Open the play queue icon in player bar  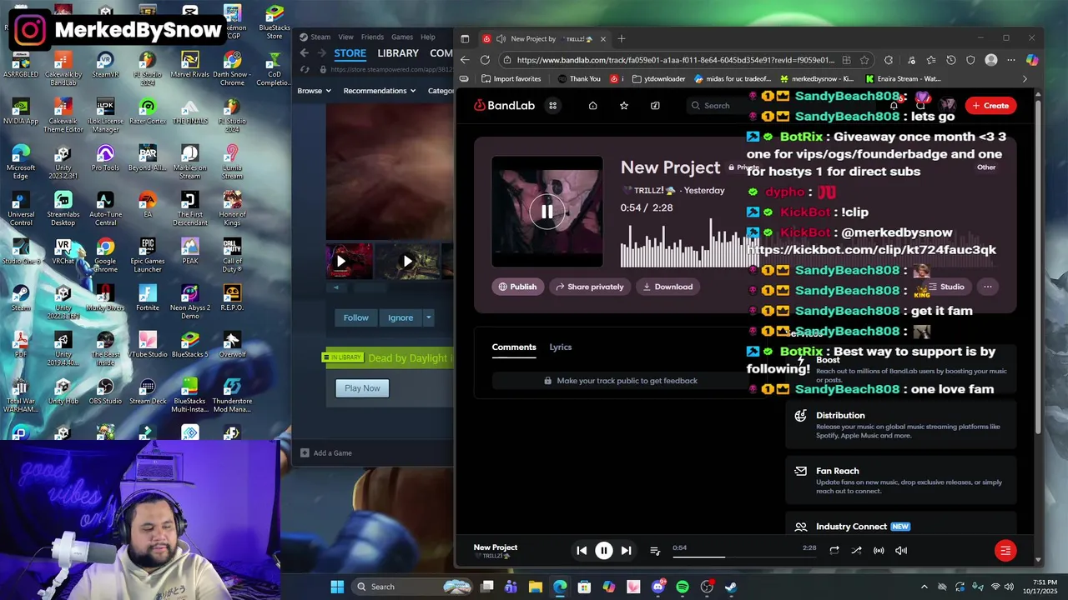(x=655, y=551)
